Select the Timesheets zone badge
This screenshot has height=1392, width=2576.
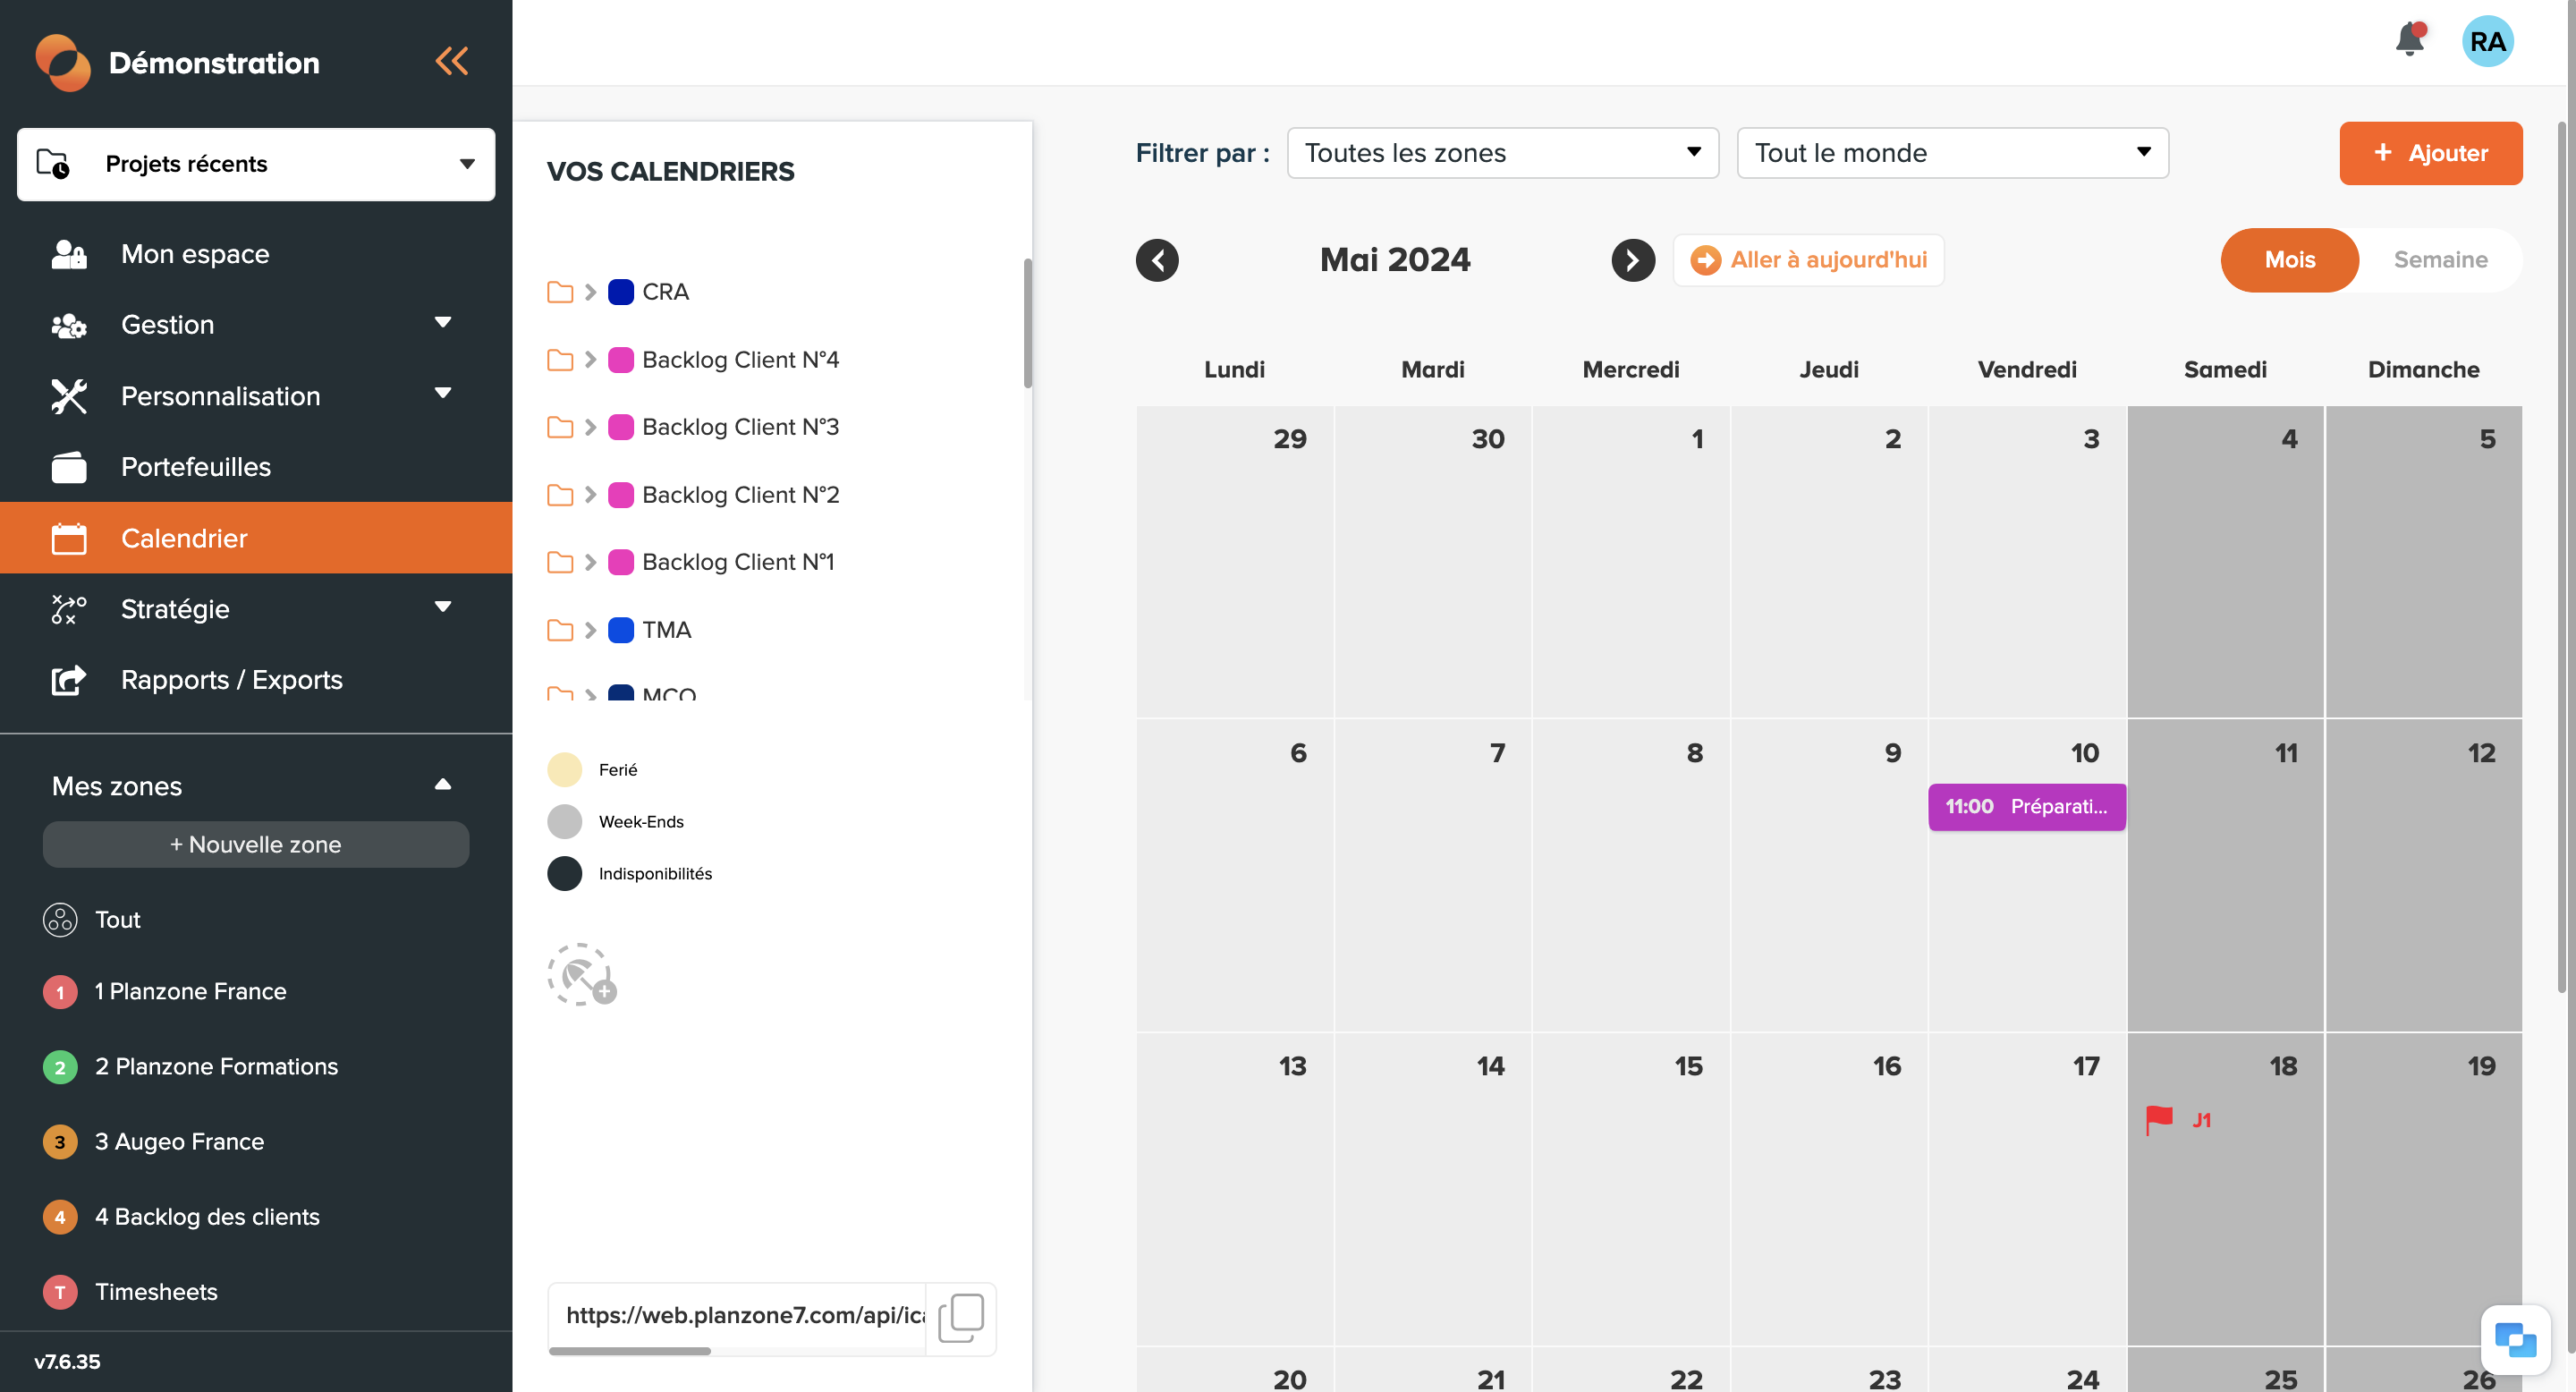pyautogui.click(x=60, y=1292)
